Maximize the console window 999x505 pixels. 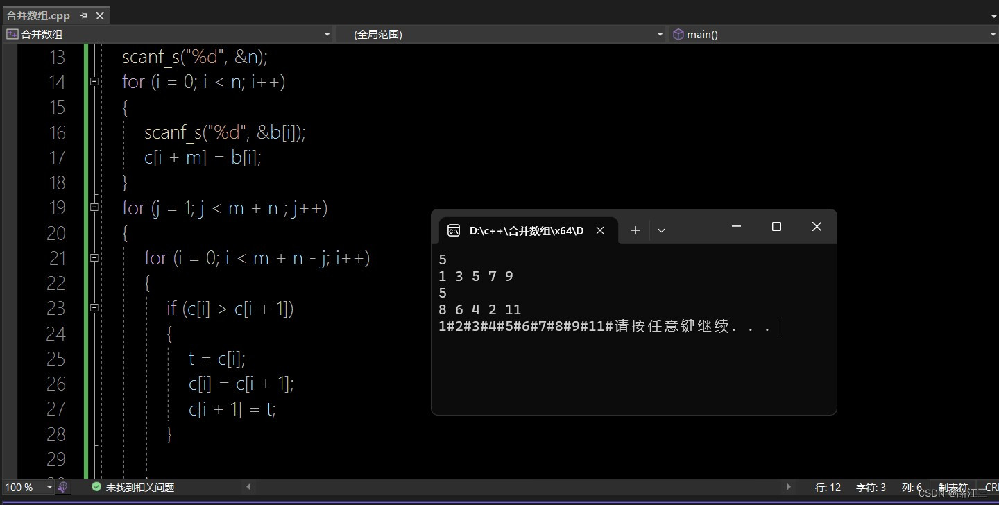point(776,227)
